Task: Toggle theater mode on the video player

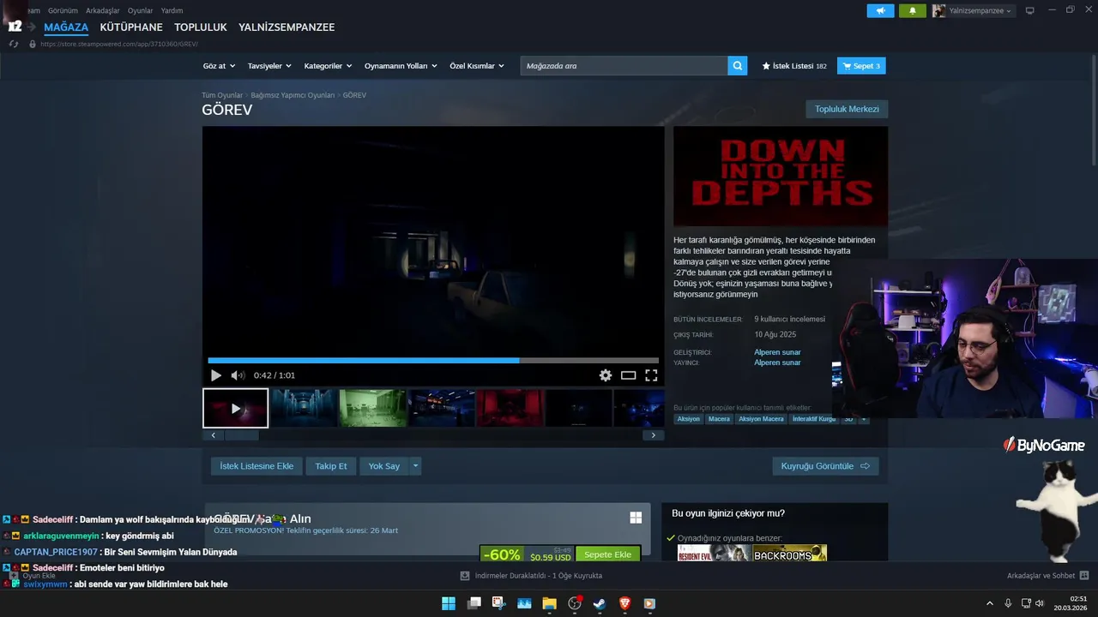Action: point(629,375)
